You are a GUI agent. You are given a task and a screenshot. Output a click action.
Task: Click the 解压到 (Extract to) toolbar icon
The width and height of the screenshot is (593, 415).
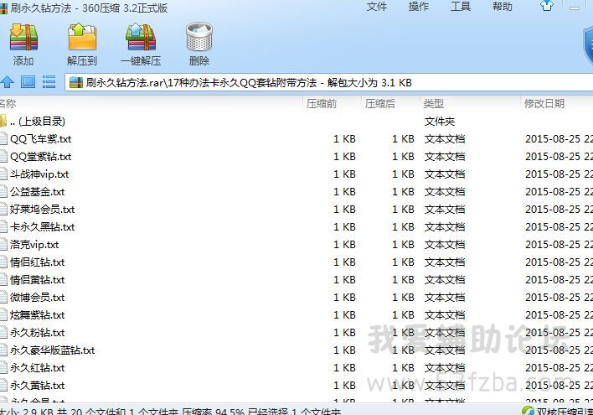coord(82,37)
